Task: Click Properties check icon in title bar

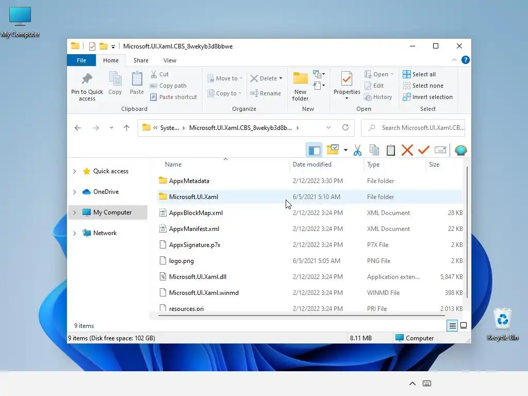Action: pos(92,46)
